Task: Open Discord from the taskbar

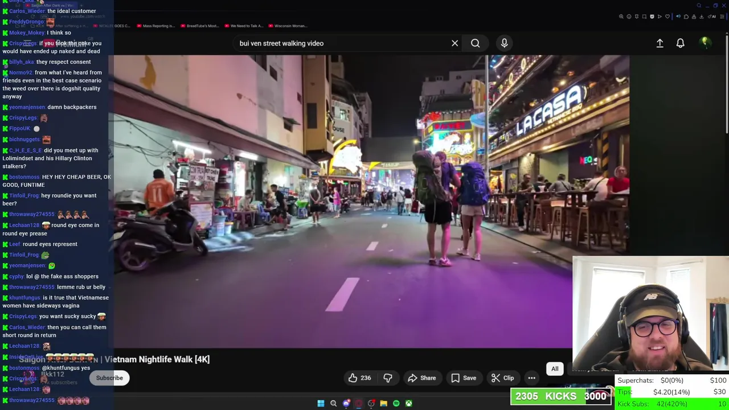Action: (x=346, y=403)
